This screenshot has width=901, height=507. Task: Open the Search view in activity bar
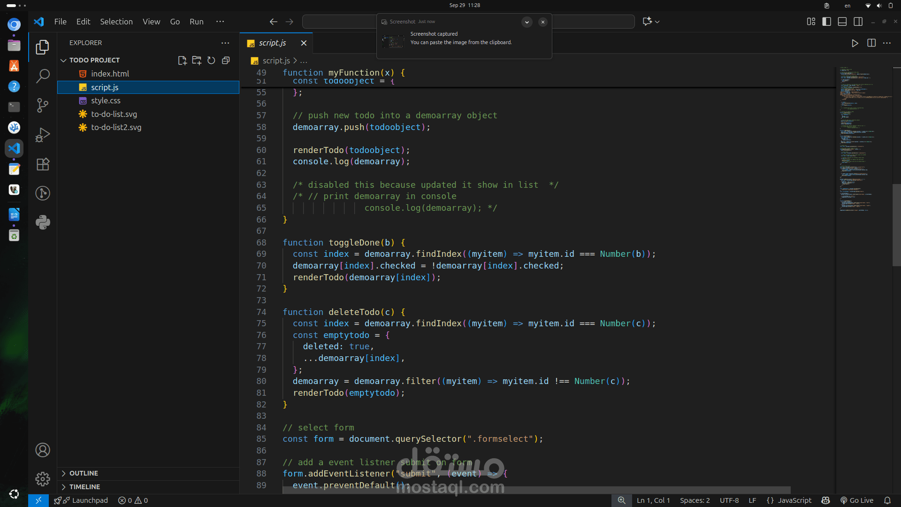[x=43, y=76]
